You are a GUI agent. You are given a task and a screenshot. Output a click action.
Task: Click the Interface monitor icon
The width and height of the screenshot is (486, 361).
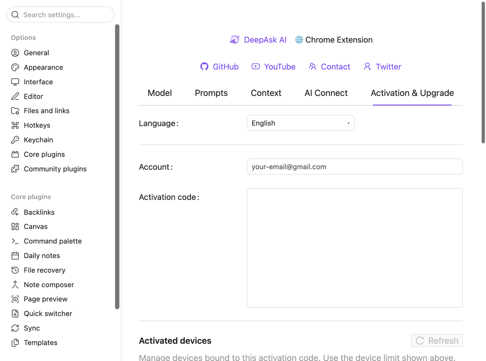coord(15,82)
